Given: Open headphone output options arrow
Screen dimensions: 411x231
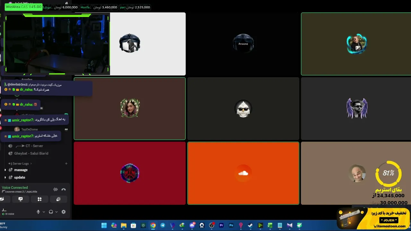Looking at the screenshot, I should [57, 212].
